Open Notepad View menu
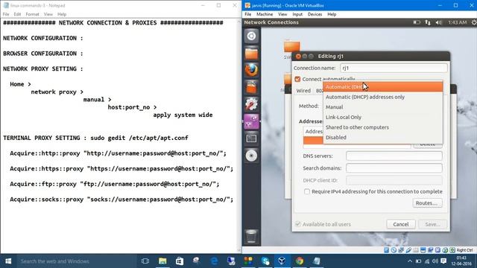 (48, 14)
